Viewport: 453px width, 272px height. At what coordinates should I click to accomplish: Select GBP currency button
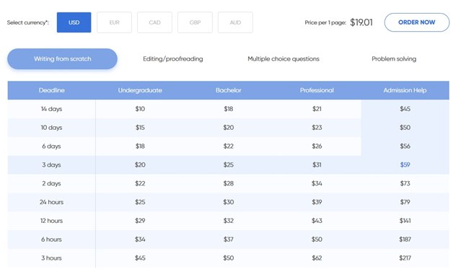[x=195, y=22]
